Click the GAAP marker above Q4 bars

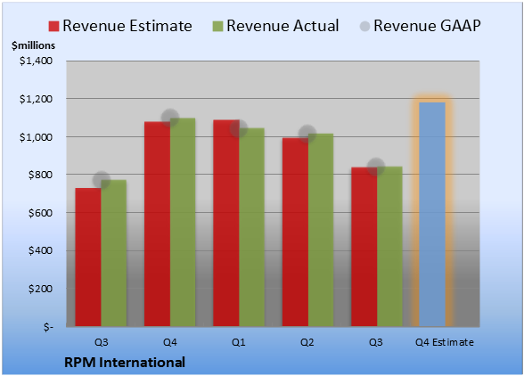point(170,118)
